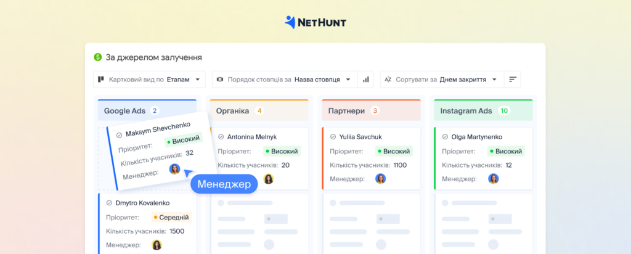Click Високий priority tag on Antonina Melnyk card

tap(282, 152)
